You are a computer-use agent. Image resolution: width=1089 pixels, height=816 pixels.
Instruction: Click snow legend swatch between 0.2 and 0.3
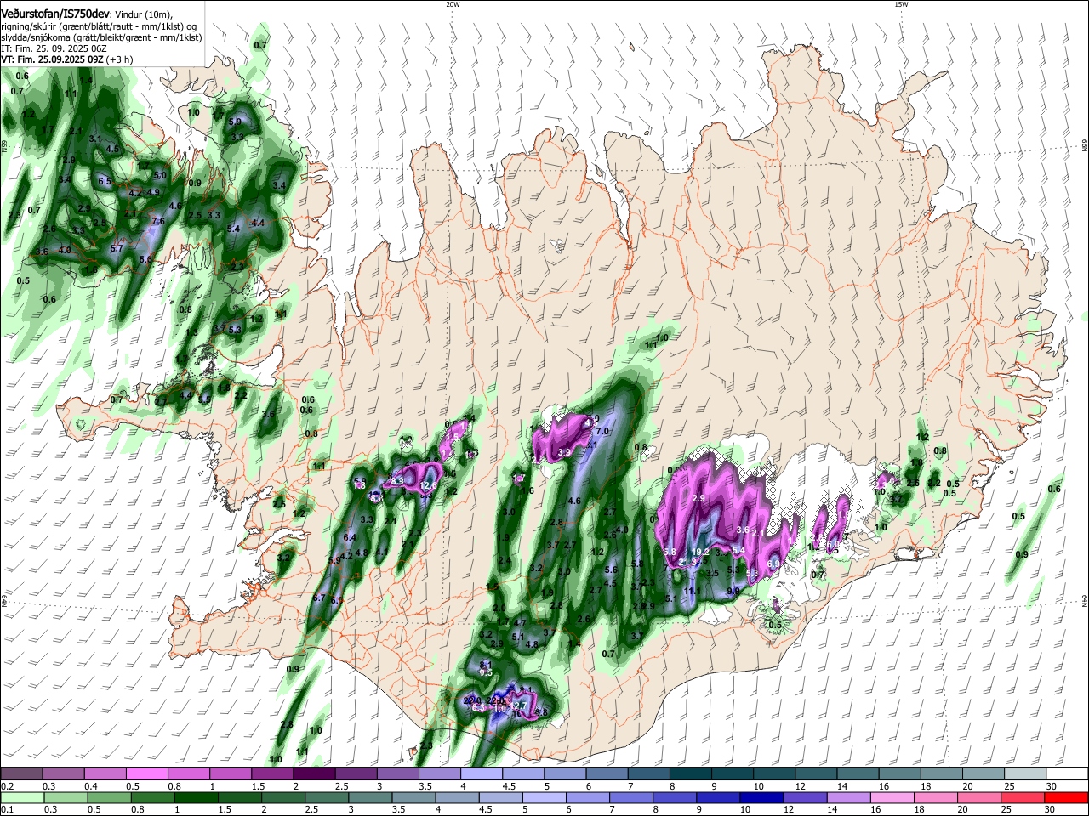[x=22, y=774]
